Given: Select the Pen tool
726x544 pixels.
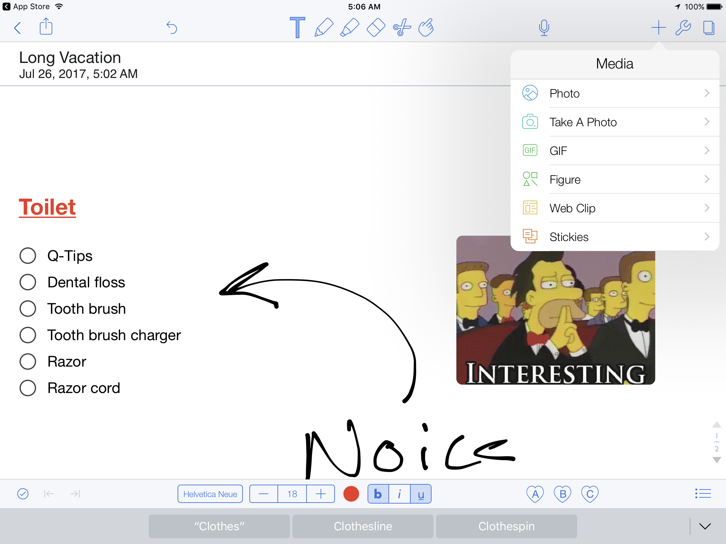Looking at the screenshot, I should point(324,27).
